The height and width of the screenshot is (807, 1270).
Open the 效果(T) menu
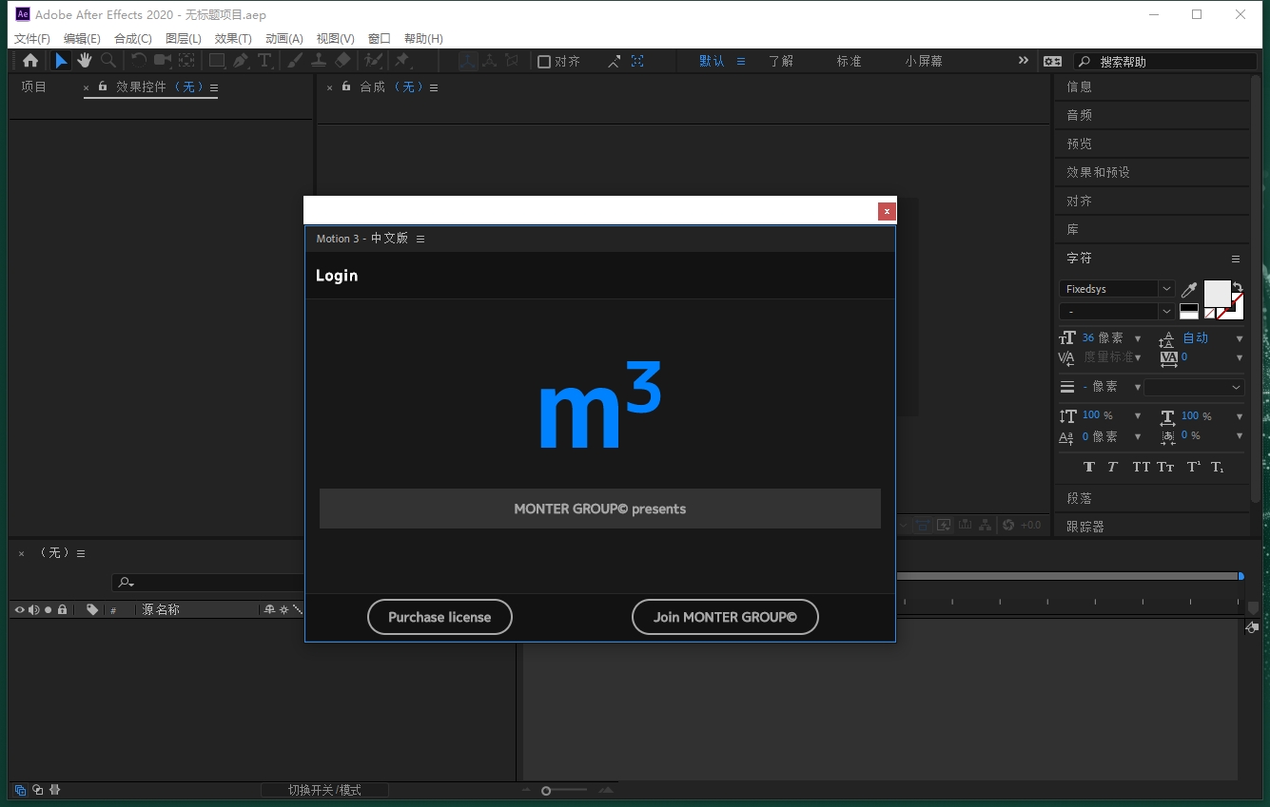233,39
